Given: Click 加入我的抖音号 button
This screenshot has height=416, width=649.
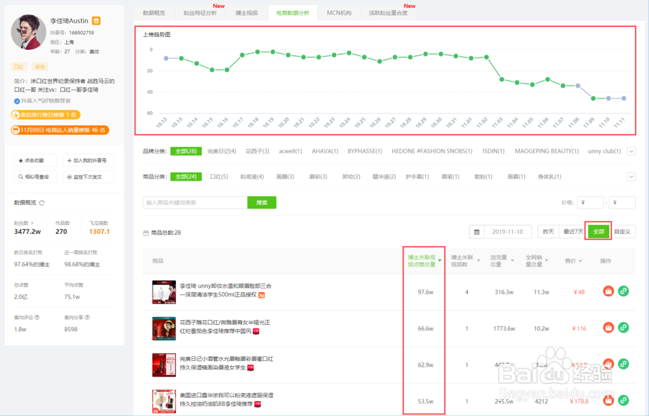Looking at the screenshot, I should click(88, 160).
